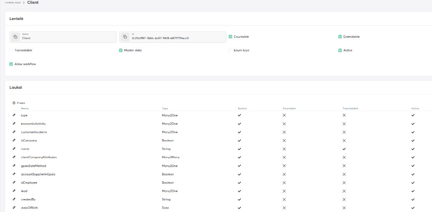Edit the economicActivity field pencil icon
432x212 pixels.
(x=14, y=124)
